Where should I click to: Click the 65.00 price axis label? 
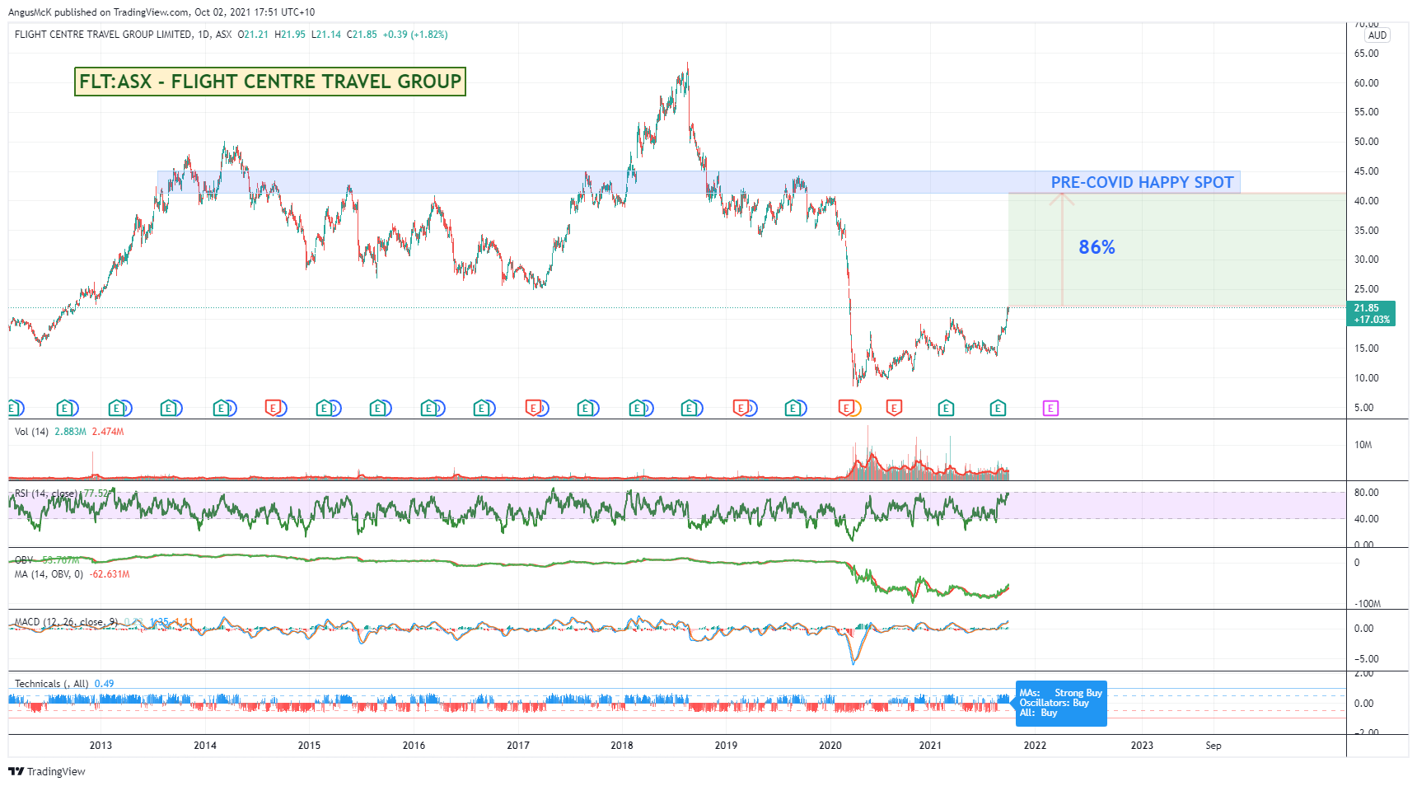click(1367, 54)
